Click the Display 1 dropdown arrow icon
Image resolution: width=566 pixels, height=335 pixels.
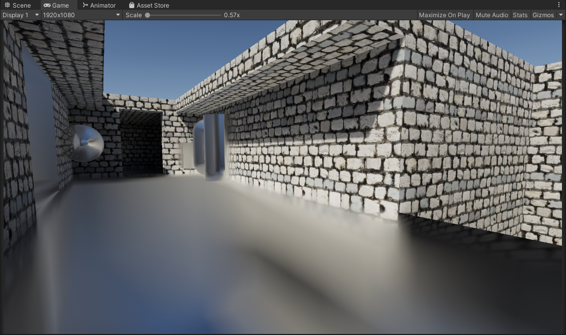tap(36, 15)
